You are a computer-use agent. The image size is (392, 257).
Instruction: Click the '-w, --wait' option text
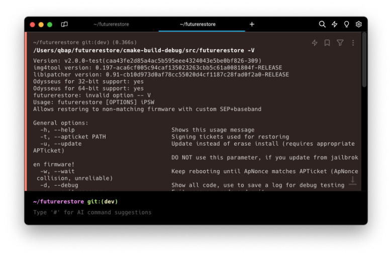(x=57, y=171)
